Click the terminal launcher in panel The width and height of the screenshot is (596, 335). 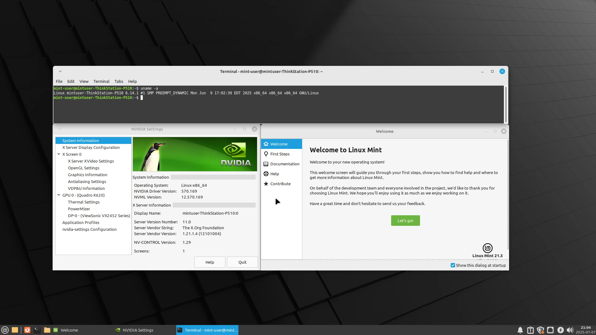[37, 330]
